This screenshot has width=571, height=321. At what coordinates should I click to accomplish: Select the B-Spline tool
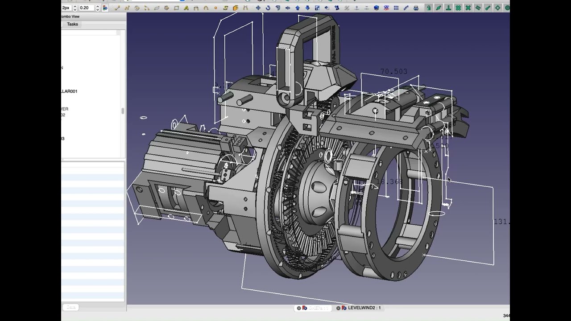pos(206,8)
